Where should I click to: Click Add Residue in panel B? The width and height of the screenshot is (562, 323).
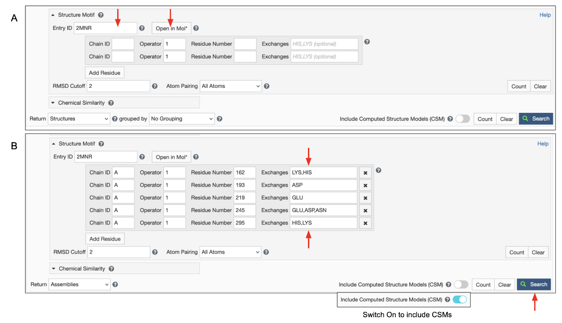coord(105,239)
